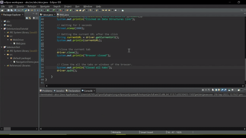Click the Back navigation arrow in the toolbar
Screen dimensions: 246x138
(x=109, y=10)
